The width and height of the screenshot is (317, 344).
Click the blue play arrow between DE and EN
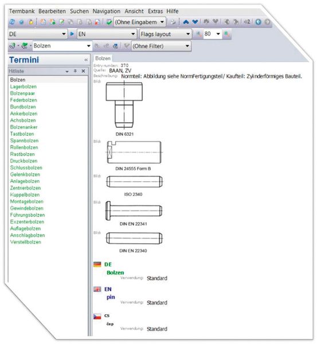click(72, 34)
